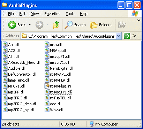
Task: Select the NeroDigital.dll file name
Action: click(61, 68)
